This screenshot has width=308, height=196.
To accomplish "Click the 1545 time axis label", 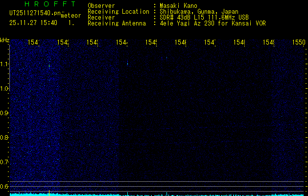I will click(151, 42).
